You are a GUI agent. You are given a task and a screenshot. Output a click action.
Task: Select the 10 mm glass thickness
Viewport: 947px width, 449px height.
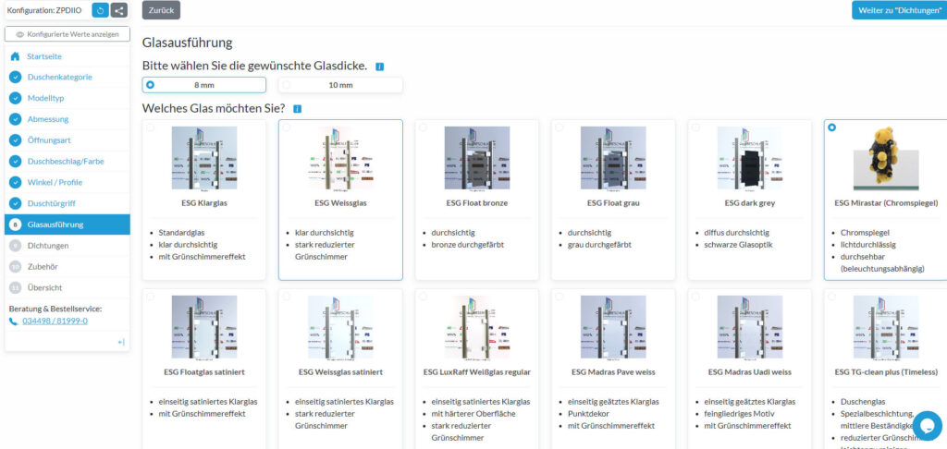[340, 85]
